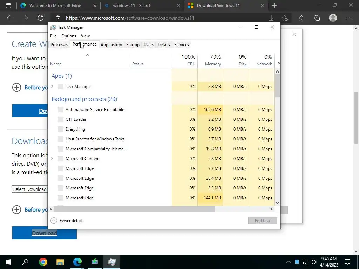
Task: Click Task Manager horizontal scrollbar thumb
Action: click(x=134, y=209)
